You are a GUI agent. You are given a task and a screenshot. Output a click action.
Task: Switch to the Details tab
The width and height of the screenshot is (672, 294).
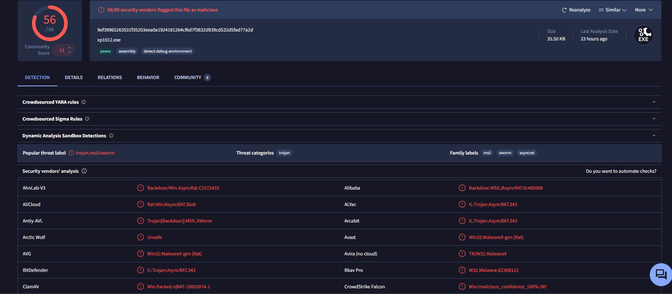coord(74,77)
